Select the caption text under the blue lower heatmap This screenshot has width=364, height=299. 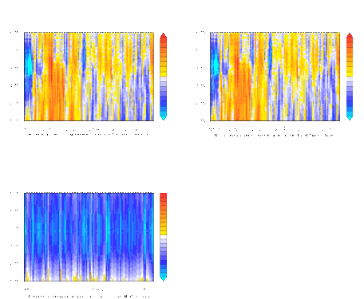pos(89,296)
